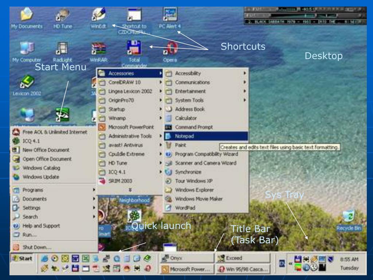Show more programs via the bottom chevron
The image size is (373, 280).
pyautogui.click(x=130, y=190)
